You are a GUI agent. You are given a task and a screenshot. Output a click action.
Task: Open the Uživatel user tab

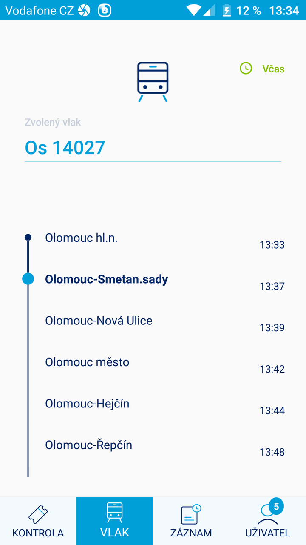coord(268,521)
